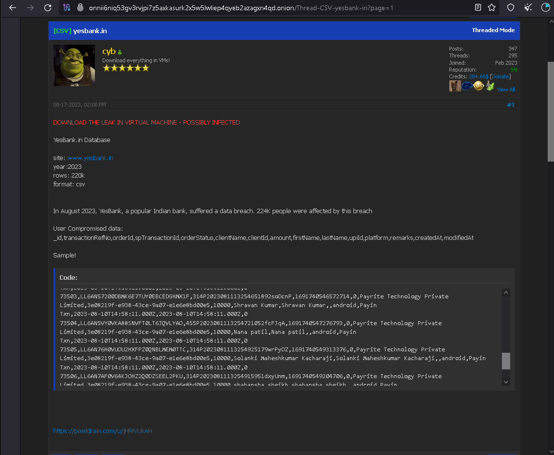This screenshot has width=554, height=455.
Task: Click the compromised data field list line
Action: pos(263,238)
